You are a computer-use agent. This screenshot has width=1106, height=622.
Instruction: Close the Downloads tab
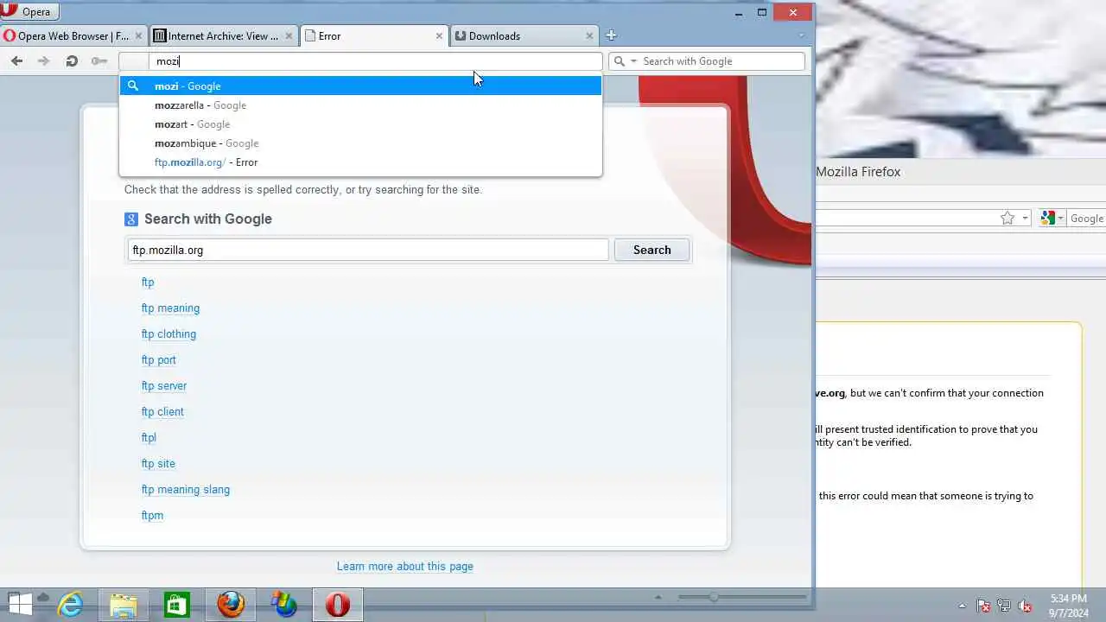click(590, 35)
